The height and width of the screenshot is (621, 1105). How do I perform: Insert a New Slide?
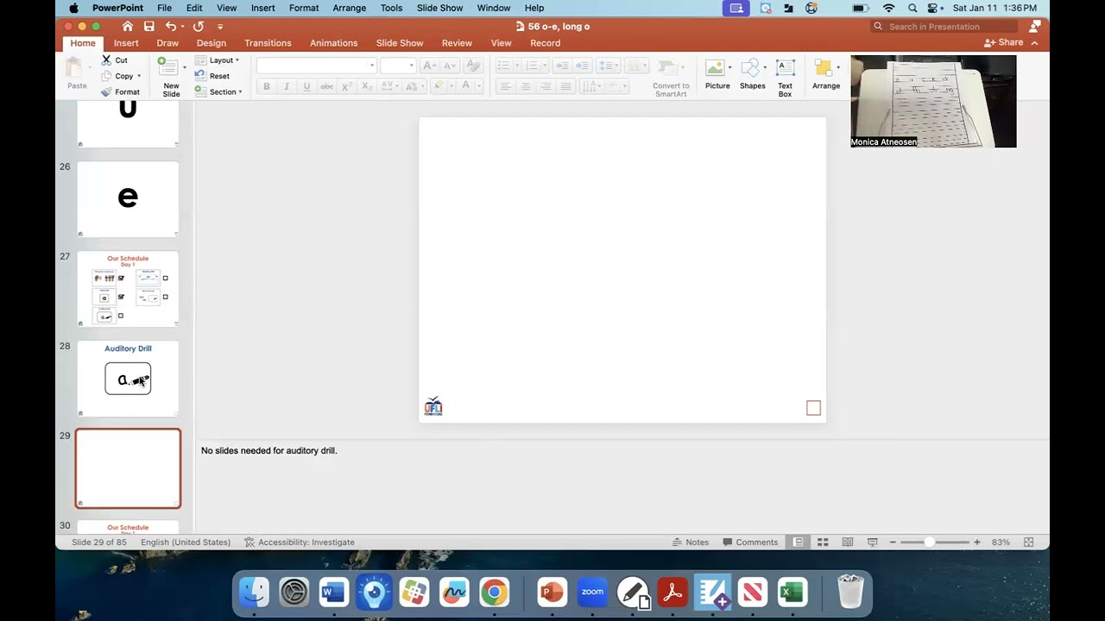point(171,78)
